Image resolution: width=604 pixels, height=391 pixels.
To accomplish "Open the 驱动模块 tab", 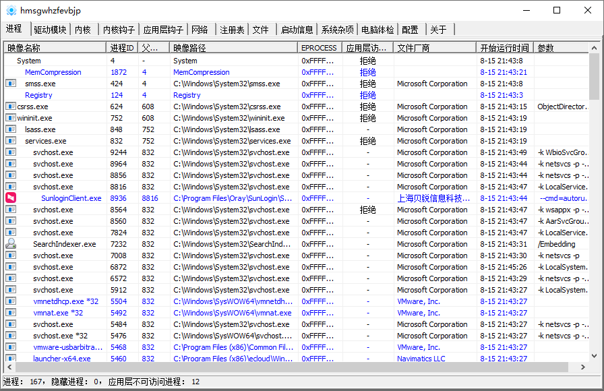I will coord(50,30).
